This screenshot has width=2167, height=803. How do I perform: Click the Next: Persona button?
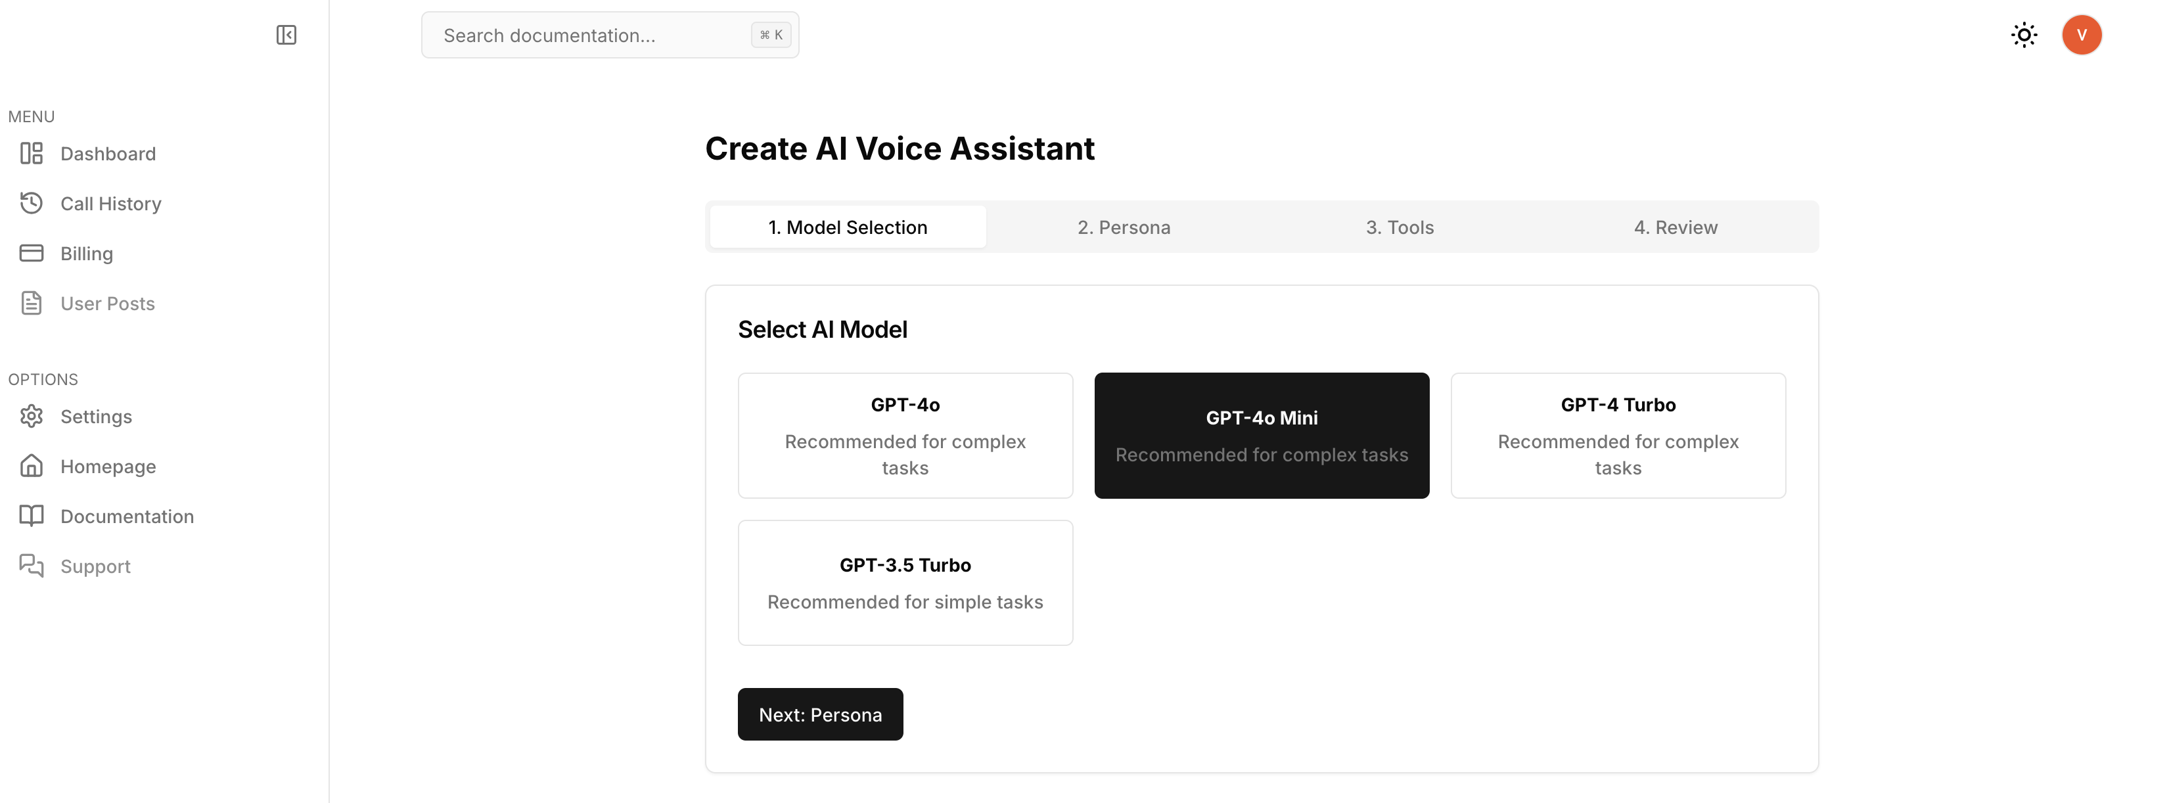820,714
